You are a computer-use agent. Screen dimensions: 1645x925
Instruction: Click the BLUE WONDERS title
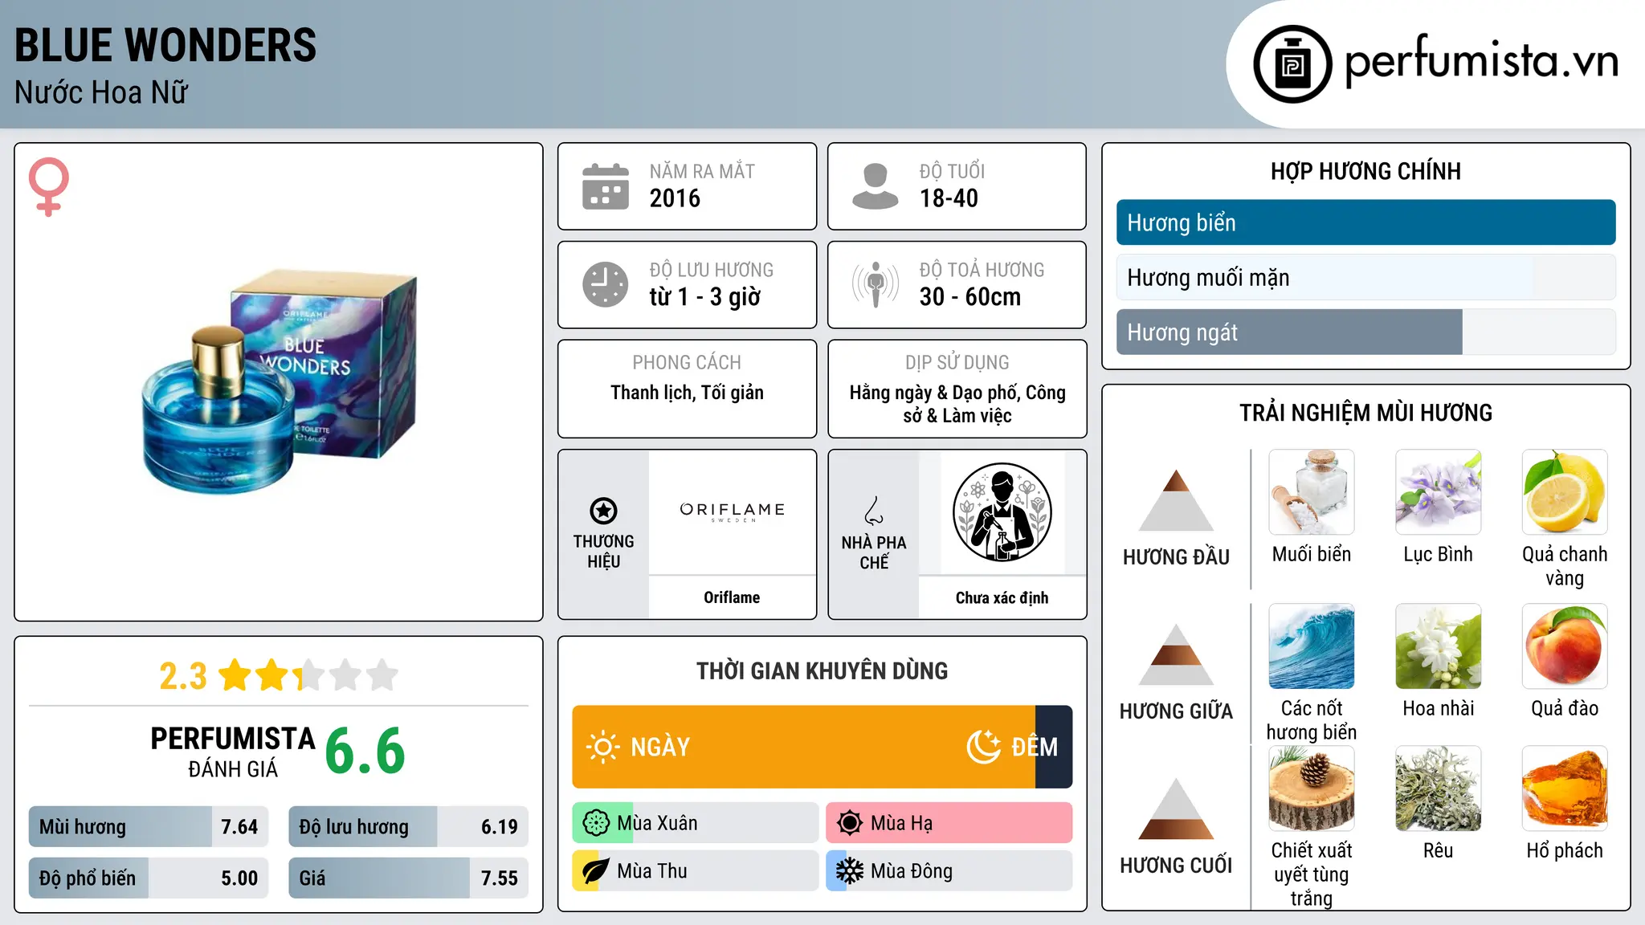click(x=165, y=45)
